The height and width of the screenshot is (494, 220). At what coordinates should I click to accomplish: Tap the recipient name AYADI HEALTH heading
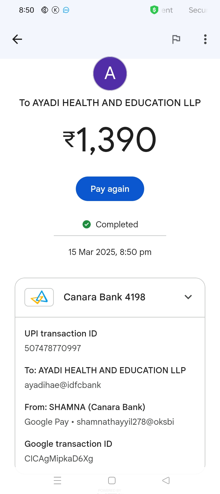(110, 103)
